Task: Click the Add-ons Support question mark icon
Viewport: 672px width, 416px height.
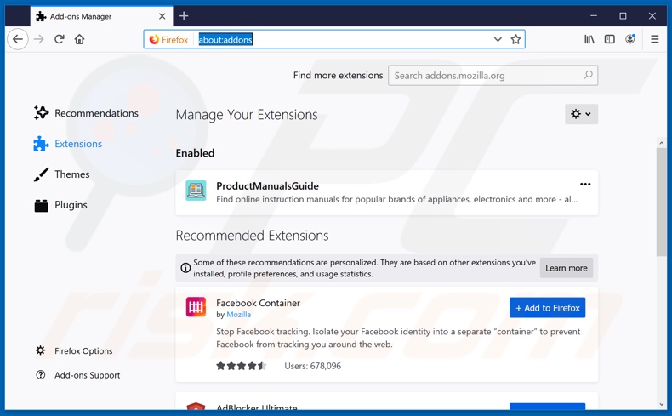Action: (40, 375)
